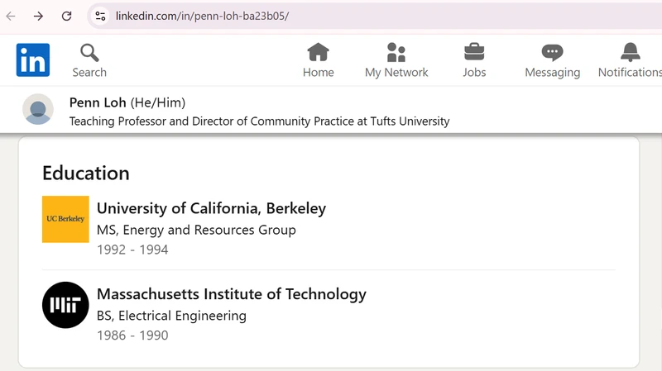Click the Search label
662x371 pixels.
(x=89, y=73)
